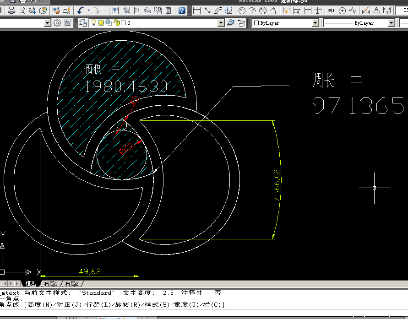This screenshot has height=319, width=408.
Task: Click layer 0 color square
Action: pyautogui.click(x=123, y=23)
